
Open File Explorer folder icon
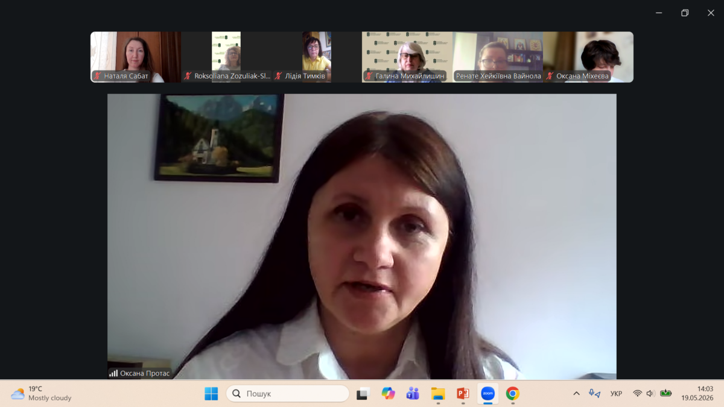click(438, 394)
